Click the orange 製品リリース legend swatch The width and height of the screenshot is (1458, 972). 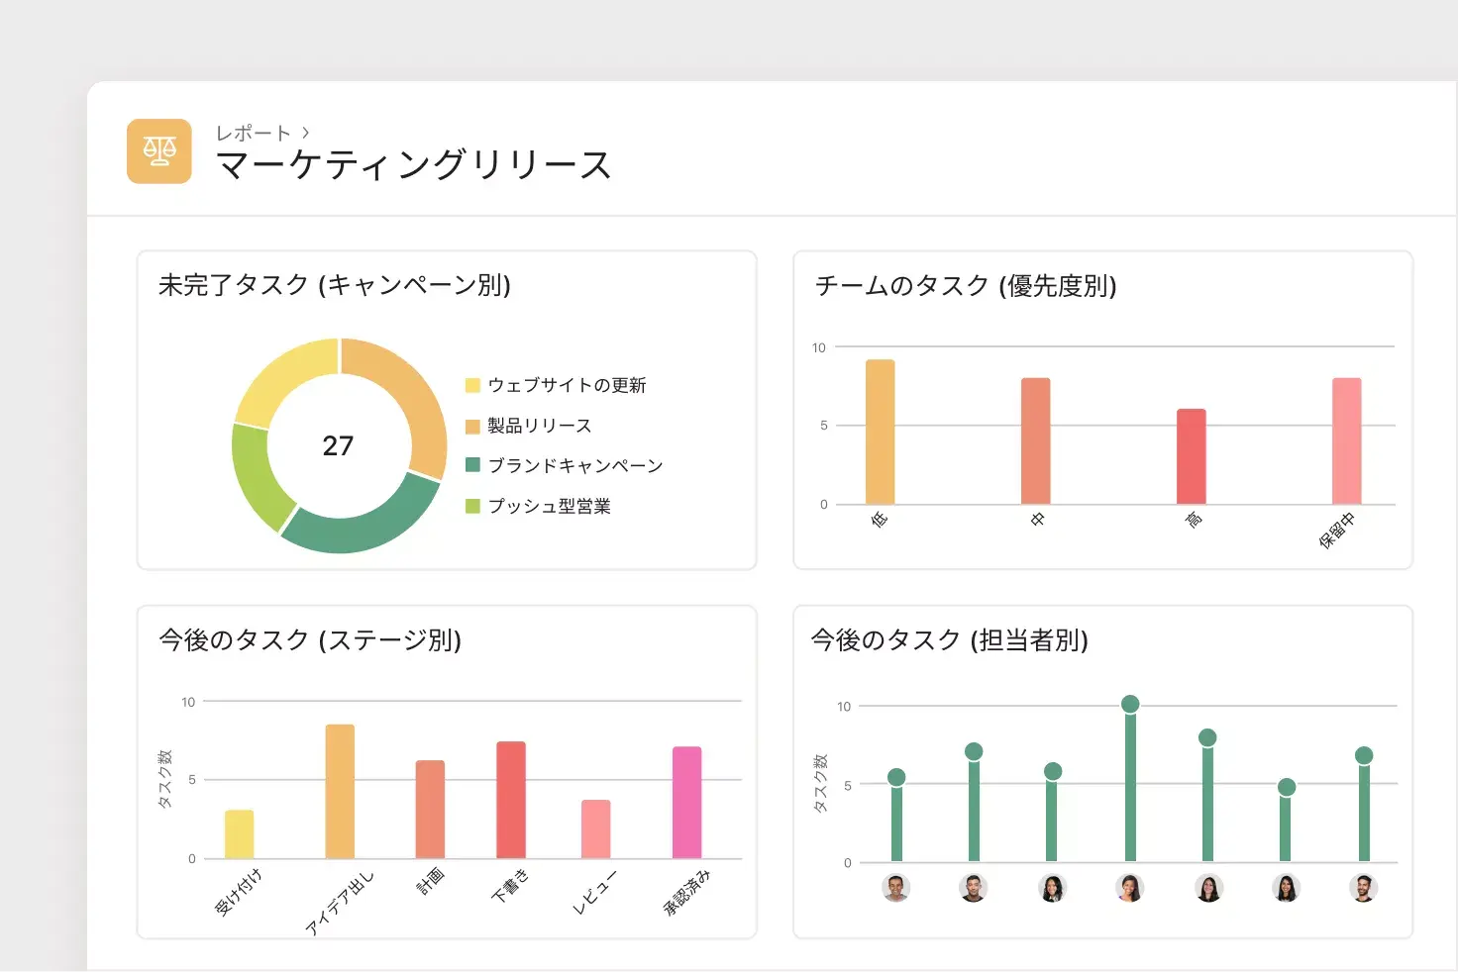pos(470,426)
